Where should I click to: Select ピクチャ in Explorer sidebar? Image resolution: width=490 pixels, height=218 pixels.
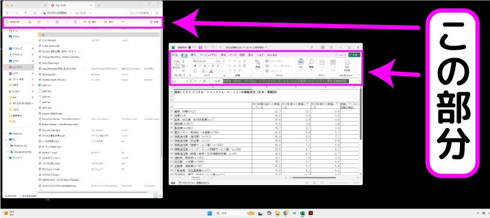(14, 61)
